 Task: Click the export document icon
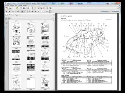pos(51,8)
